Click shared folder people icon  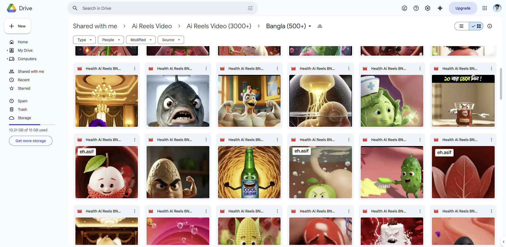pyautogui.click(x=320, y=26)
